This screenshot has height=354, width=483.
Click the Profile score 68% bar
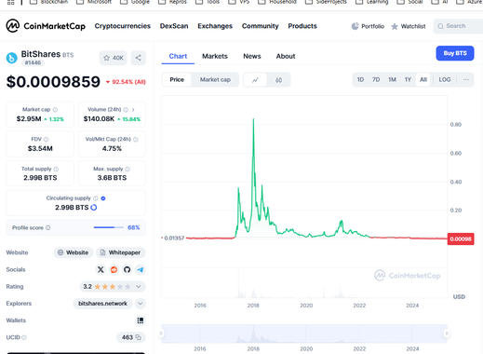109,227
